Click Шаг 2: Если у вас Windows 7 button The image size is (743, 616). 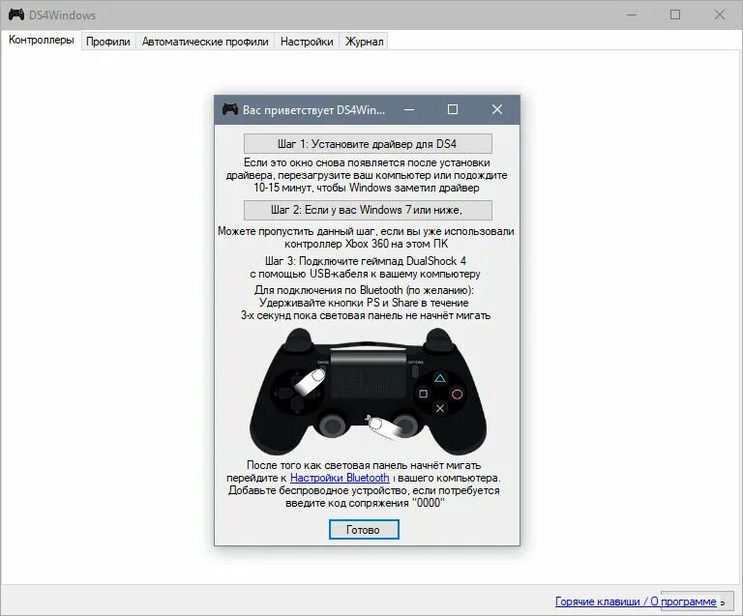[368, 210]
